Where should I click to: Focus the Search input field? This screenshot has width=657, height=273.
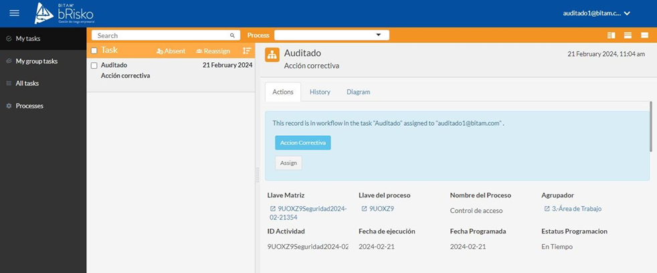[166, 35]
